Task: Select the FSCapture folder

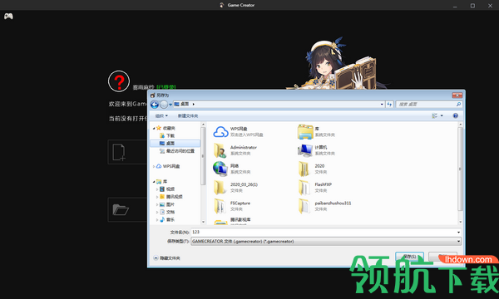Action: (x=232, y=206)
